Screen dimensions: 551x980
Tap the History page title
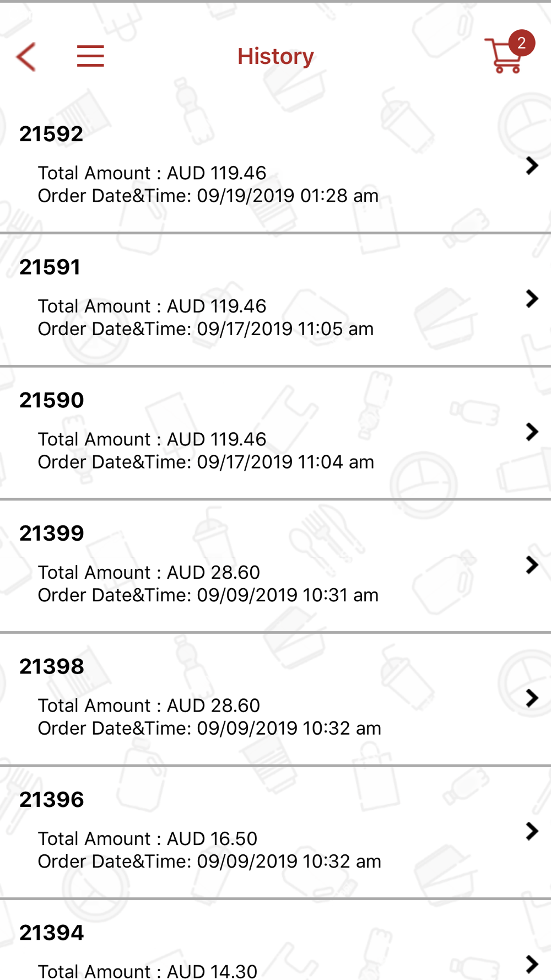coord(275,56)
